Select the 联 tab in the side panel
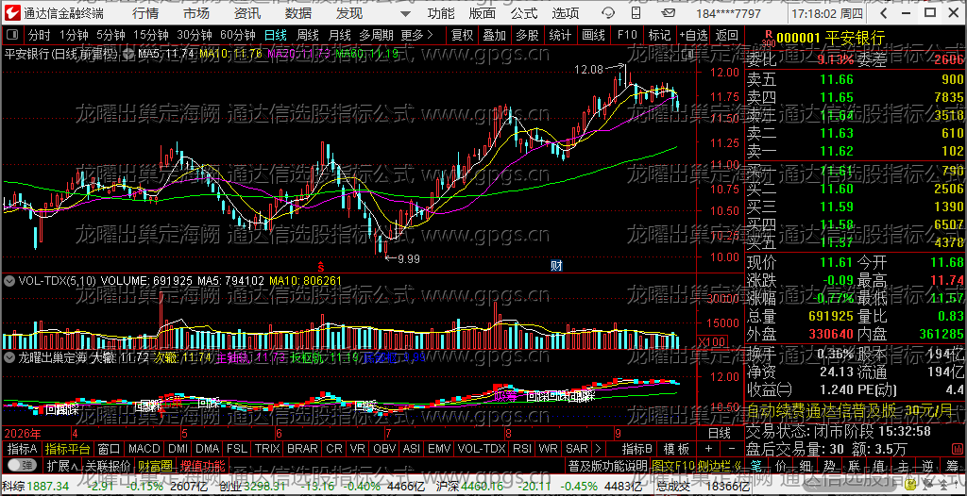This screenshot has width=967, height=496. coord(855,465)
